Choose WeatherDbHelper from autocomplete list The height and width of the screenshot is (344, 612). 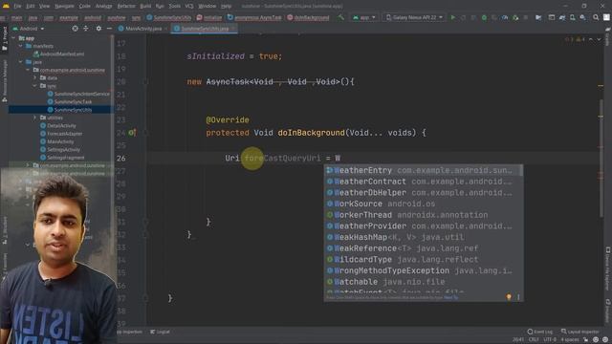click(x=424, y=193)
